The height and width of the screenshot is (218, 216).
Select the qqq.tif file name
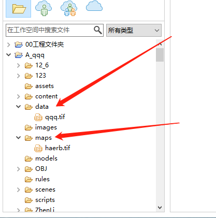pos(55,117)
